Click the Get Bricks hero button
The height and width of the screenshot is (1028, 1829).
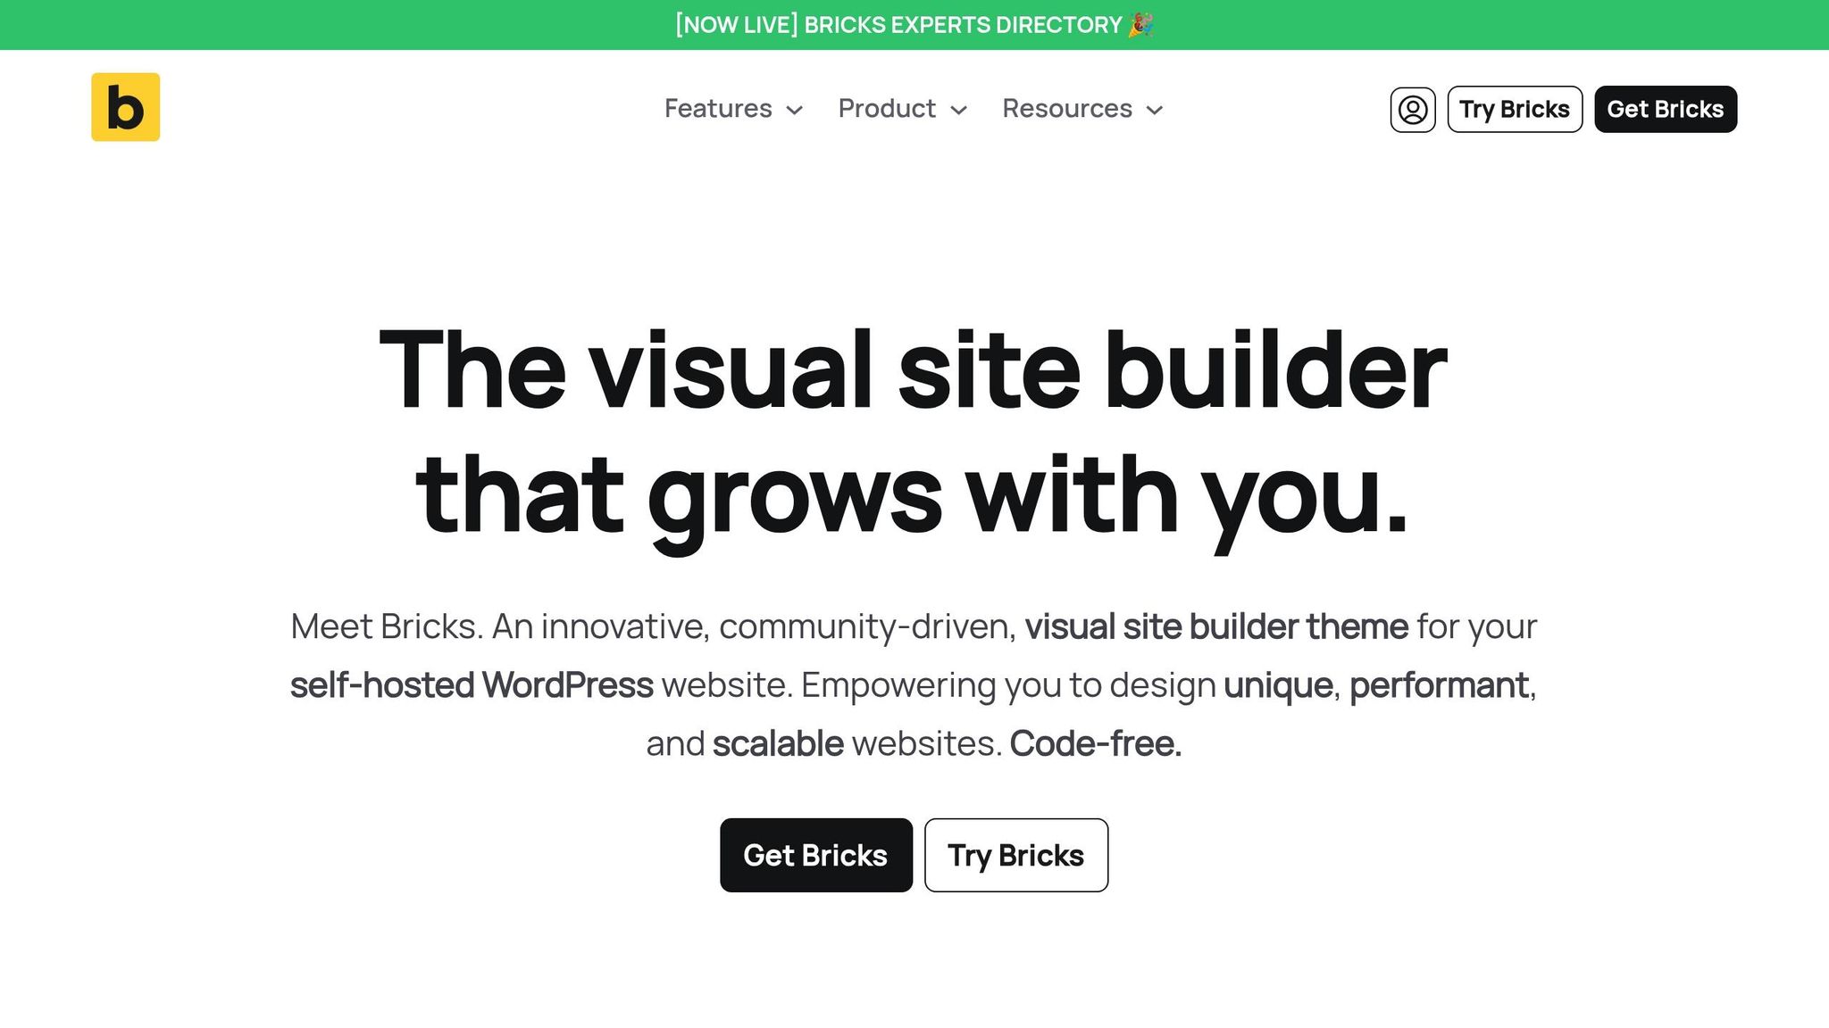(x=816, y=855)
